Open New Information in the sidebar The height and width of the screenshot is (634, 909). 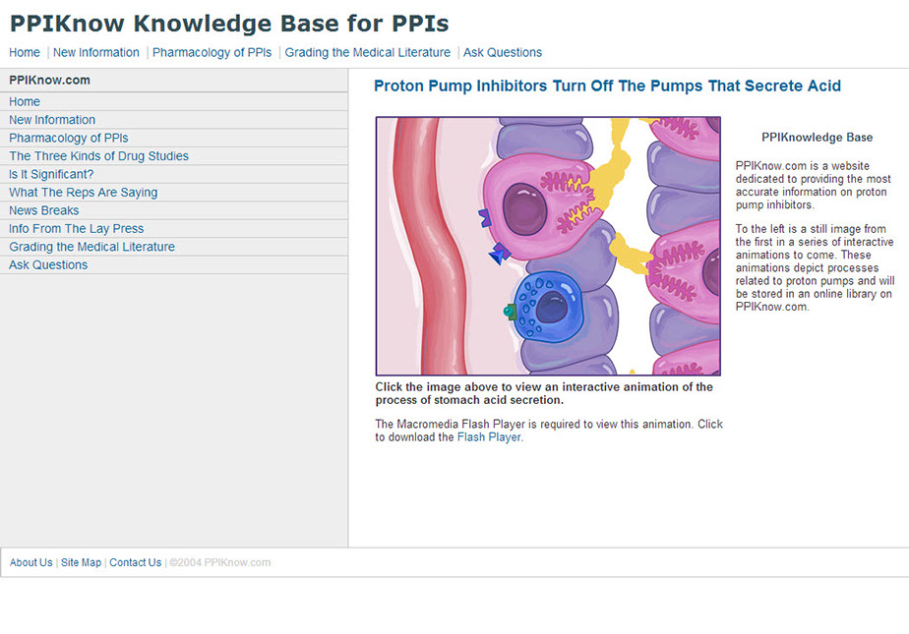[x=52, y=120]
